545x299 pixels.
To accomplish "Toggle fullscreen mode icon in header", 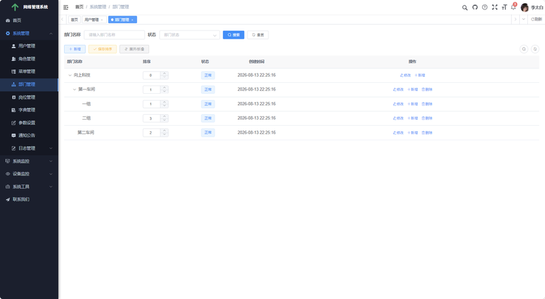I will point(495,7).
